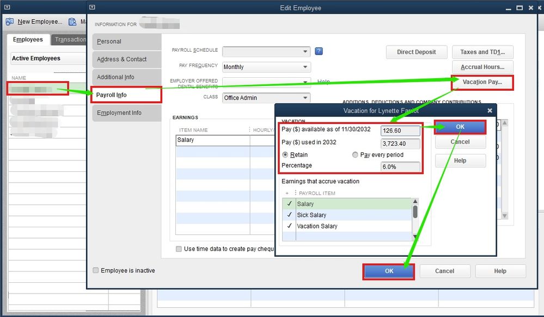The image size is (544, 317).
Task: Select the Employees tab in Employee Center
Action: [28, 40]
